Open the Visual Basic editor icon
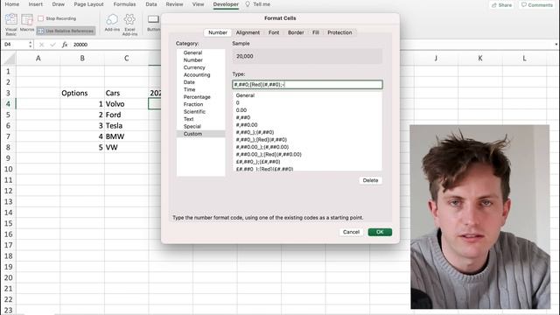This screenshot has width=560, height=315. pos(11,24)
